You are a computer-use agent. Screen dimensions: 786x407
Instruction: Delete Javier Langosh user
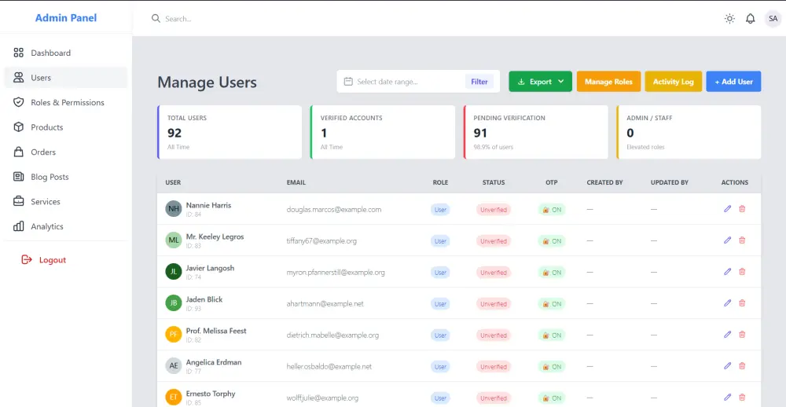742,272
